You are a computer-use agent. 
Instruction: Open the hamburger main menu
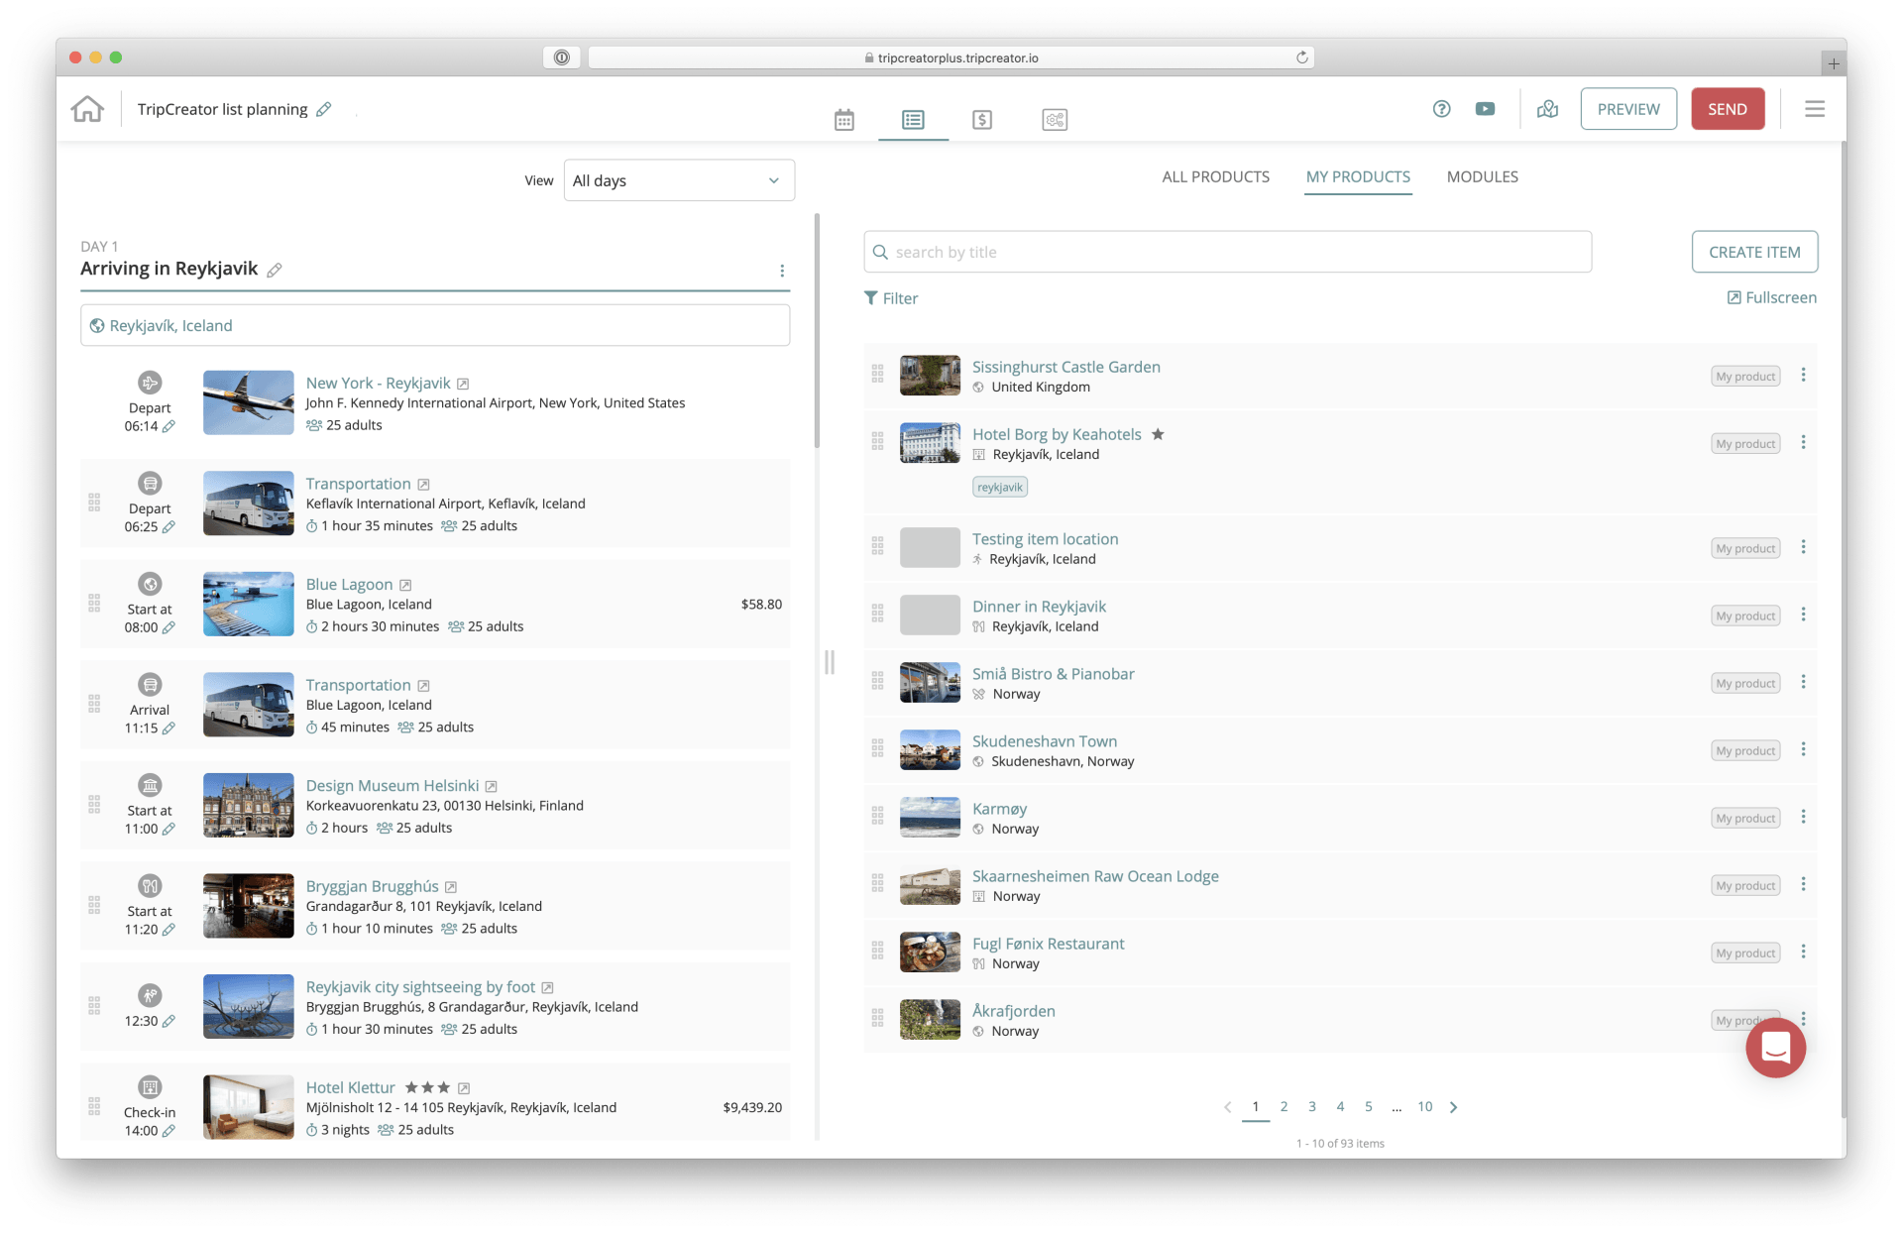click(x=1814, y=109)
